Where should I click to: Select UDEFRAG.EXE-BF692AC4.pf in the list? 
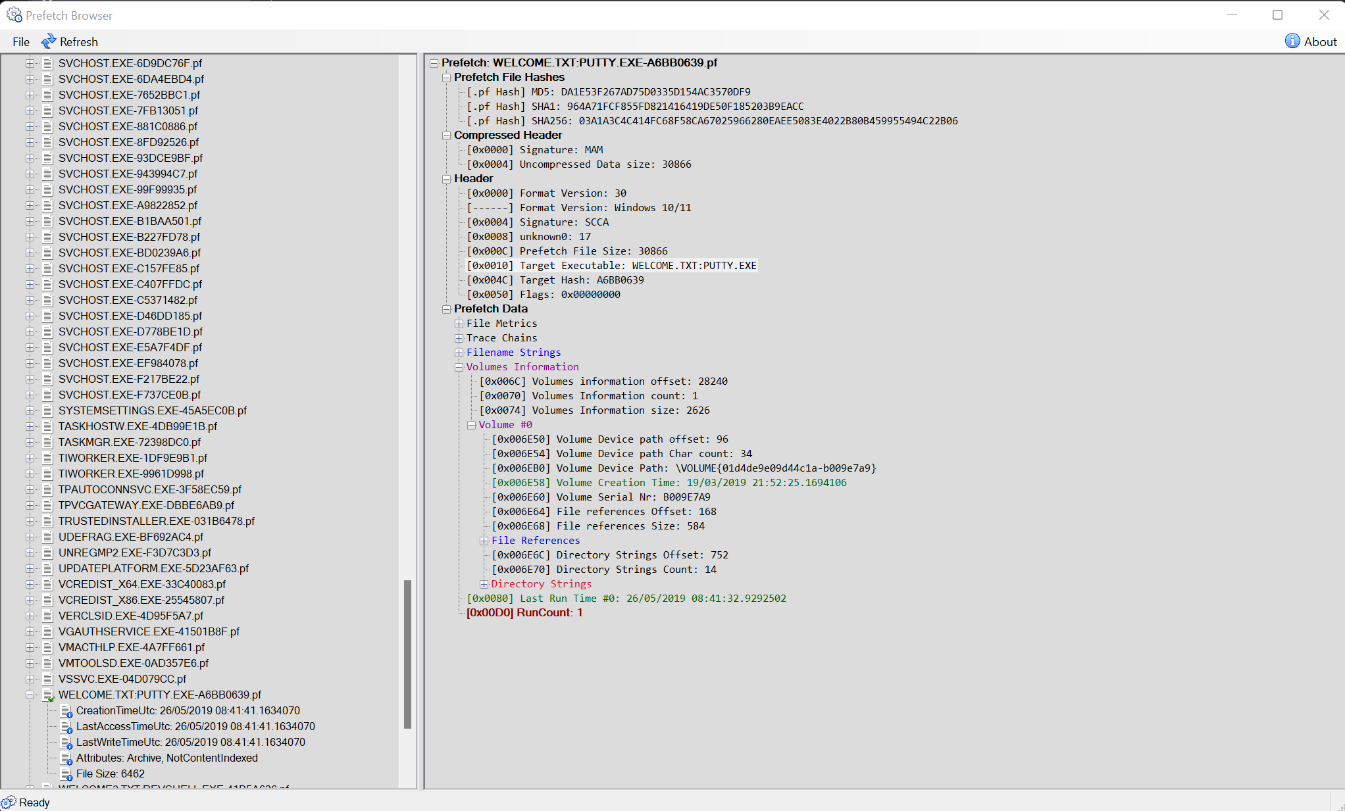pyautogui.click(x=131, y=537)
